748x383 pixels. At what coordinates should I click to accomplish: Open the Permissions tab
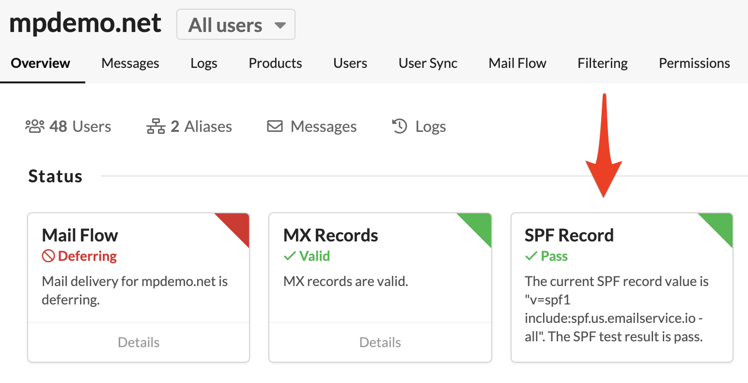694,63
